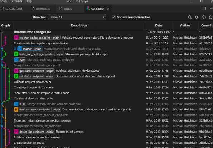Select the Git Graph tab

pyautogui.click(x=98, y=9)
